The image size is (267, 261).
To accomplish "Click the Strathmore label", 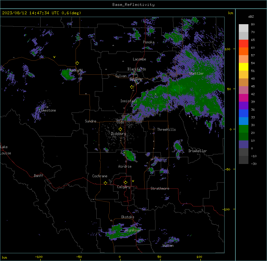I will point(160,188).
